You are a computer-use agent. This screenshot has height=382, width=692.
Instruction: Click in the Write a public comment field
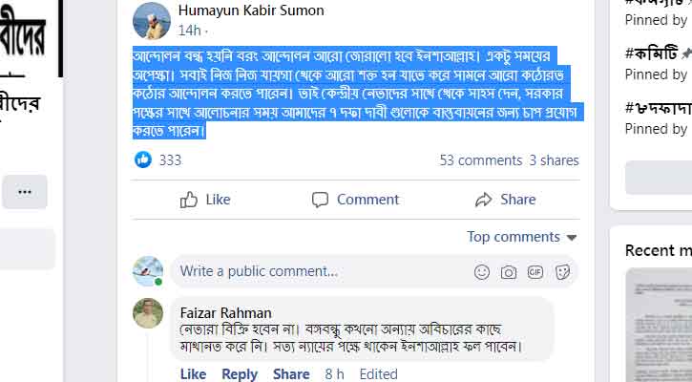[x=315, y=272]
